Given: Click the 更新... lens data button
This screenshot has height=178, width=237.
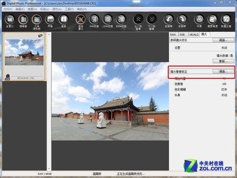Looking at the screenshot, I should [x=223, y=61].
